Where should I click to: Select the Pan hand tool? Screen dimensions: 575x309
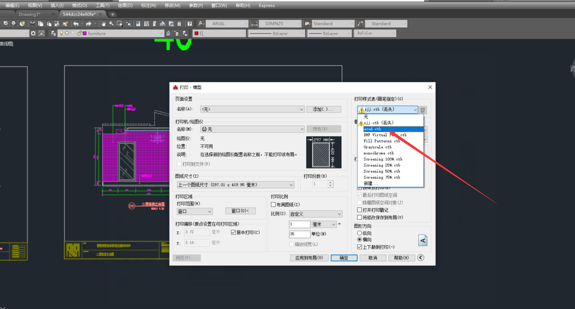[x=104, y=23]
